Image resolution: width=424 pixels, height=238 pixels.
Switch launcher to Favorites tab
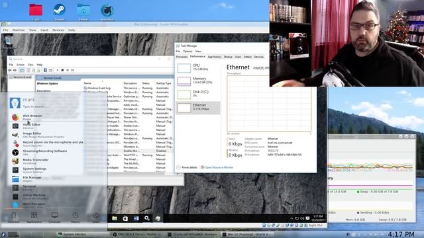[x=13, y=218]
